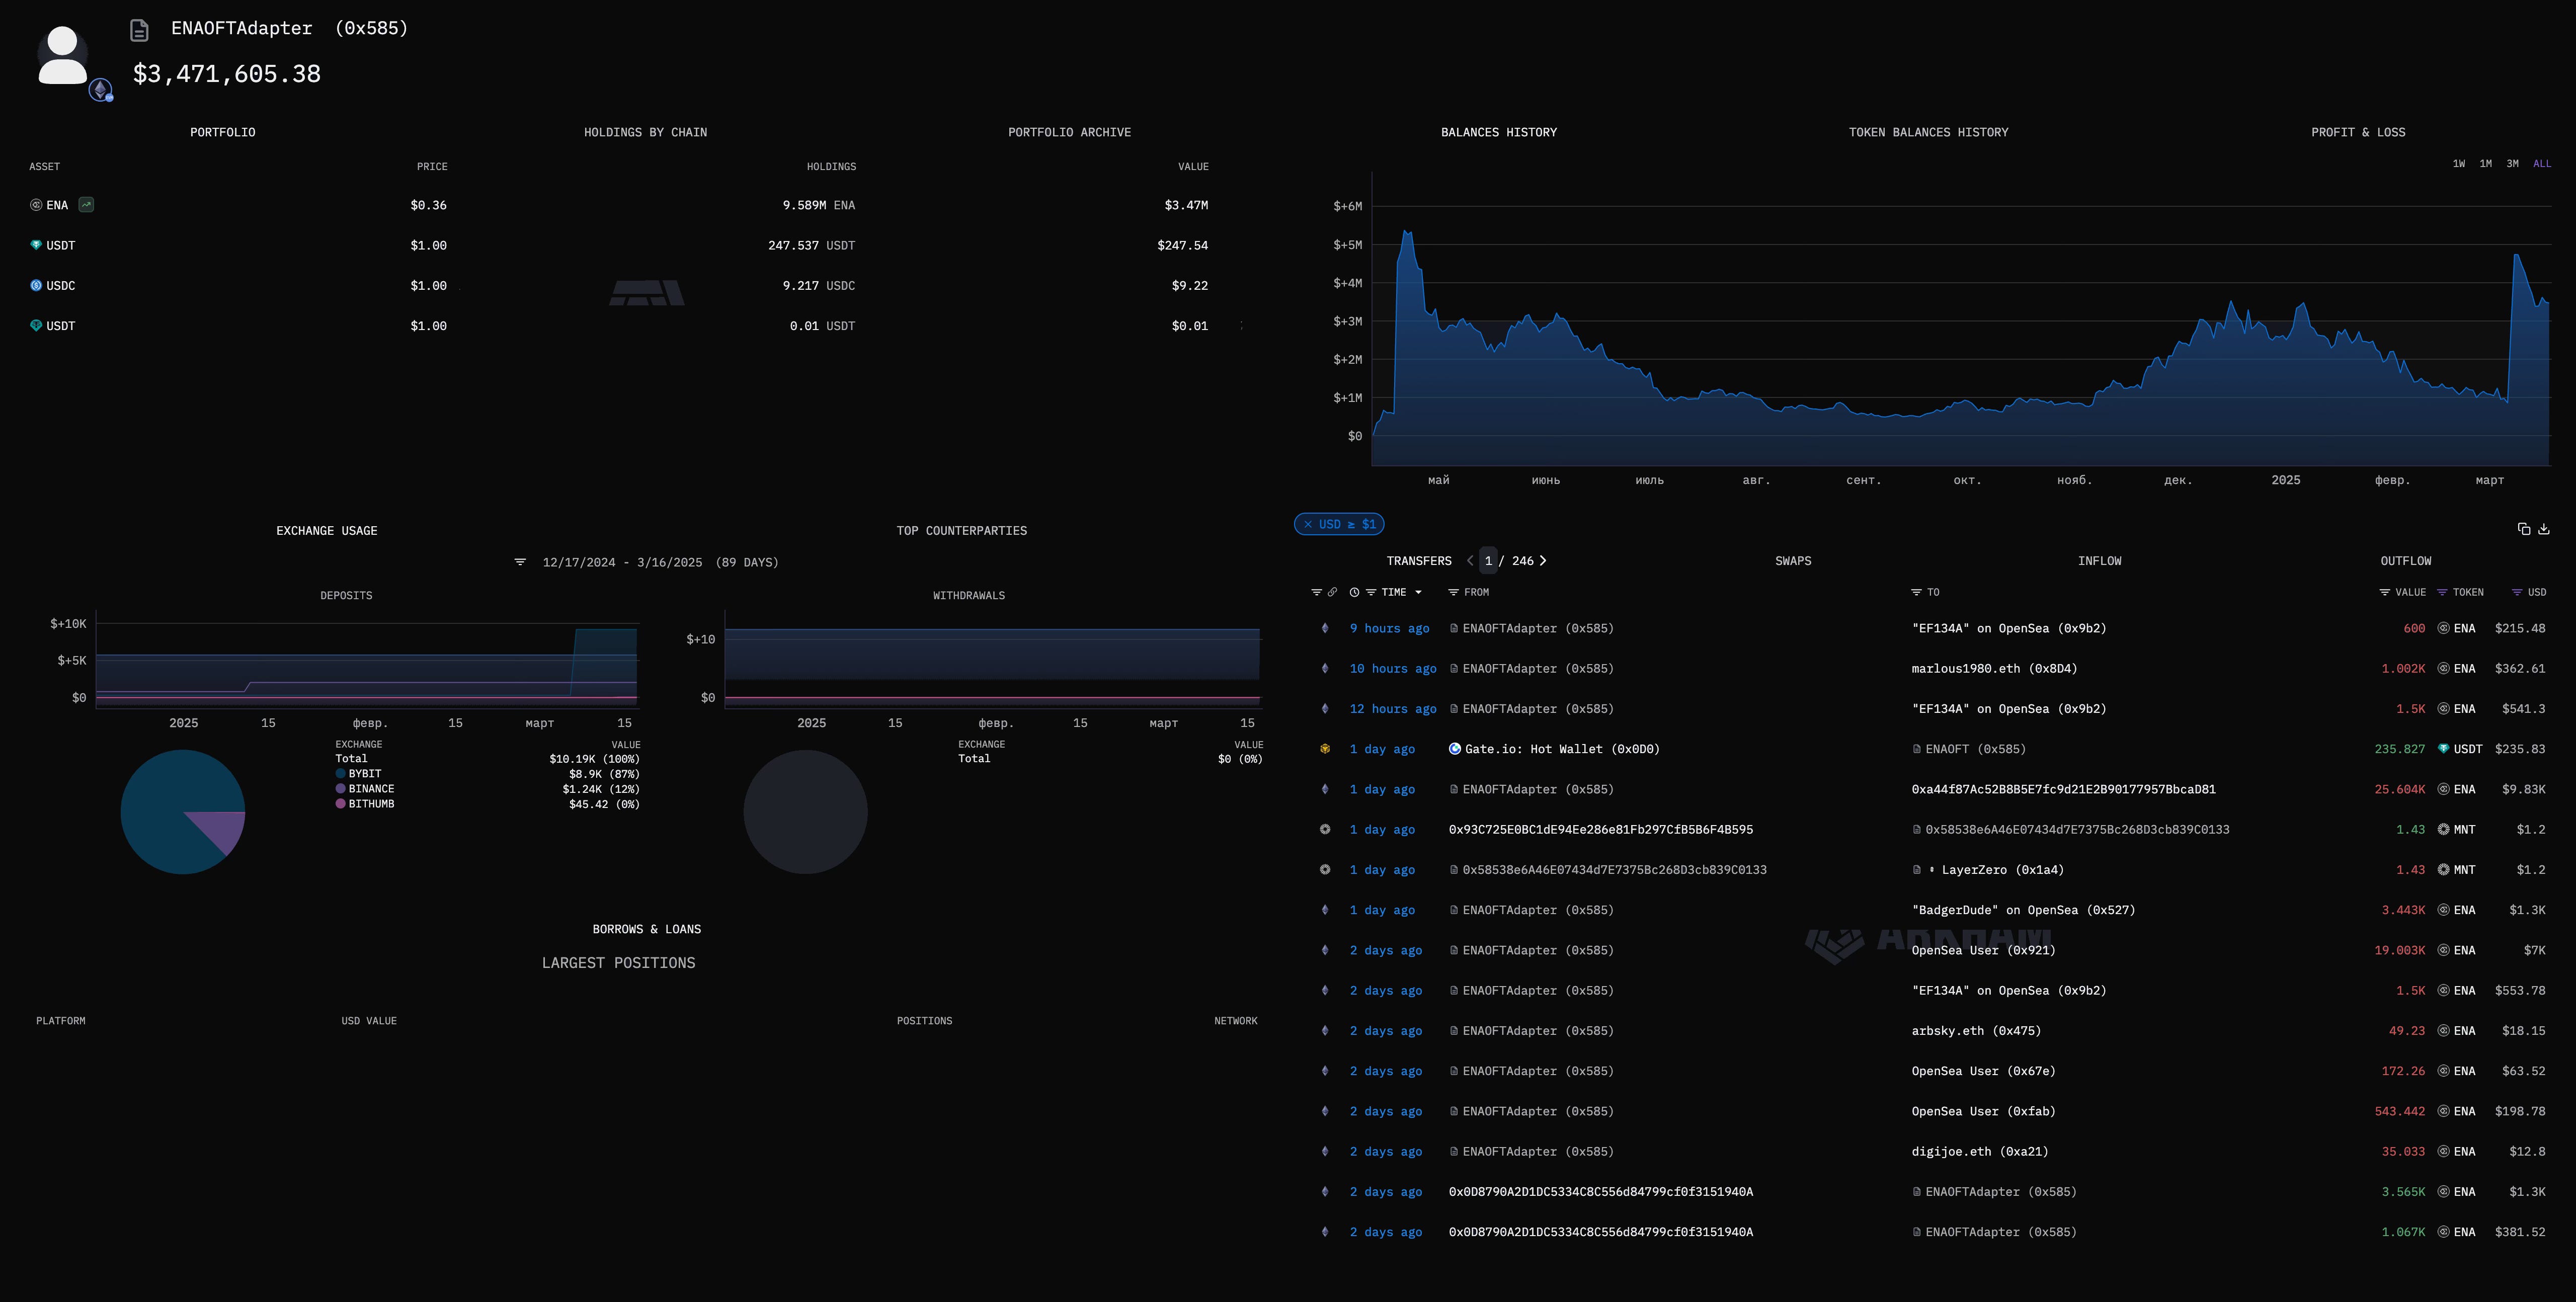Click the copy transfers icon
2576x1302 pixels.
point(2523,529)
